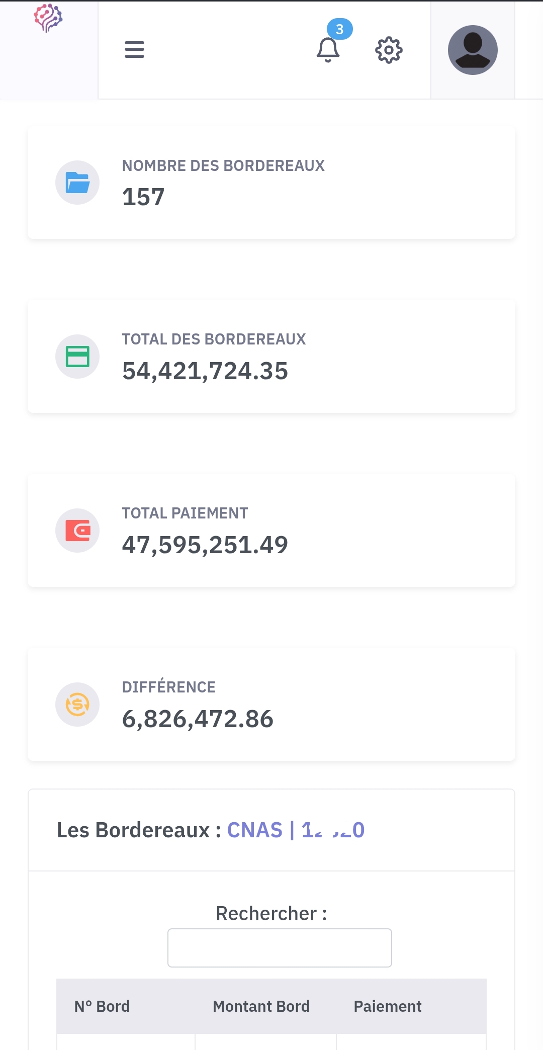
Task: Click the notification badge showing 3
Action: point(340,29)
